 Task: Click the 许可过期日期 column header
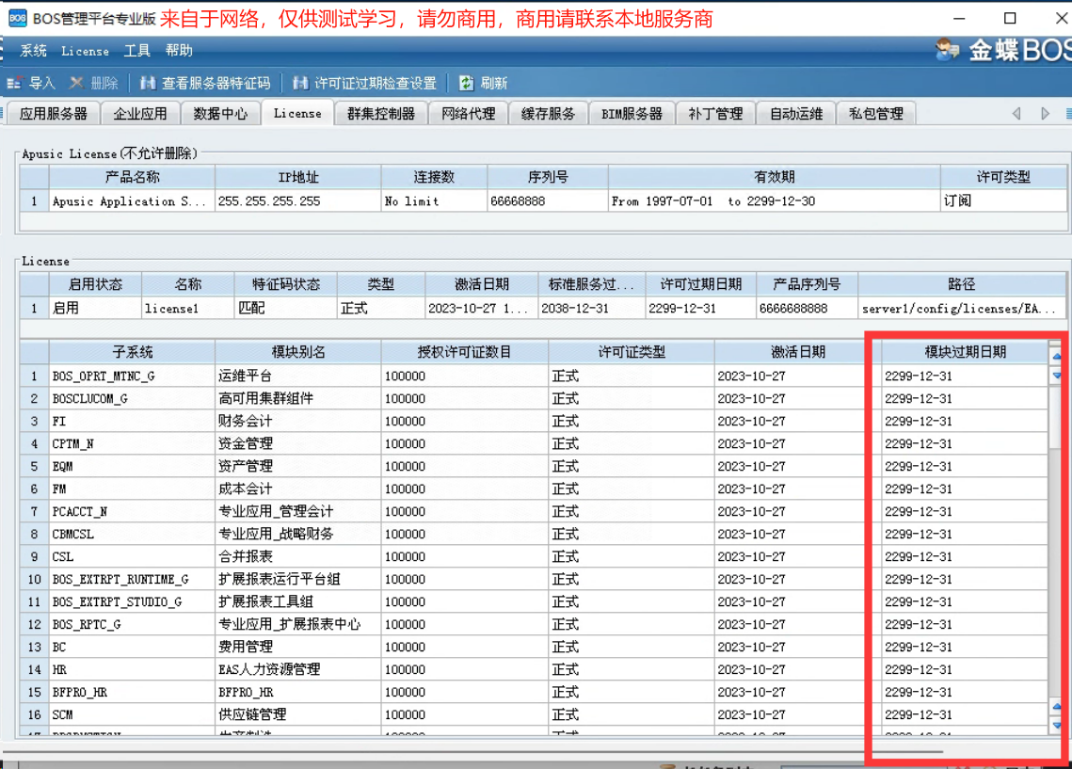[701, 284]
